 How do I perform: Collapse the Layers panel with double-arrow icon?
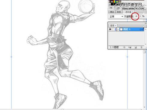tap(145, 23)
